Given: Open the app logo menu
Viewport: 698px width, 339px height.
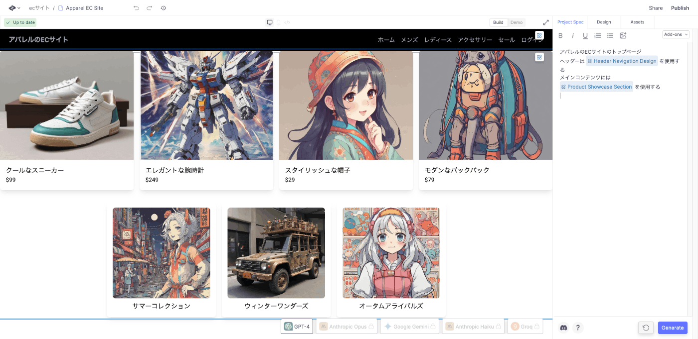Looking at the screenshot, I should click(x=14, y=8).
